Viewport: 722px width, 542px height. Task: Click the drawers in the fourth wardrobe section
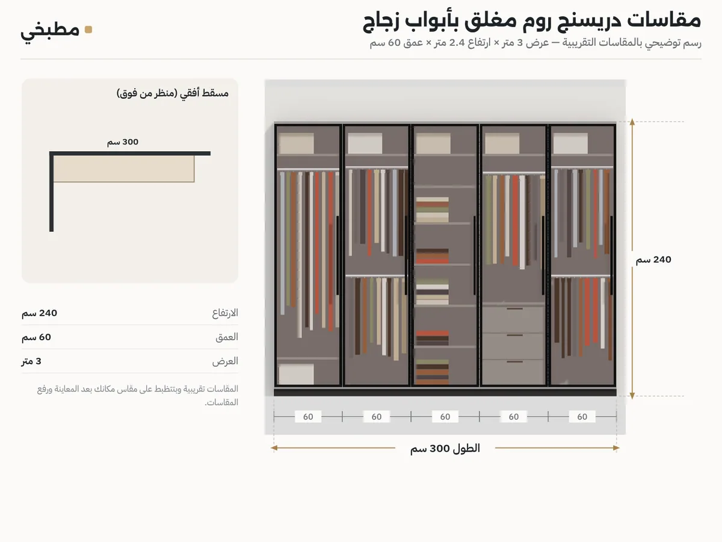(x=513, y=345)
